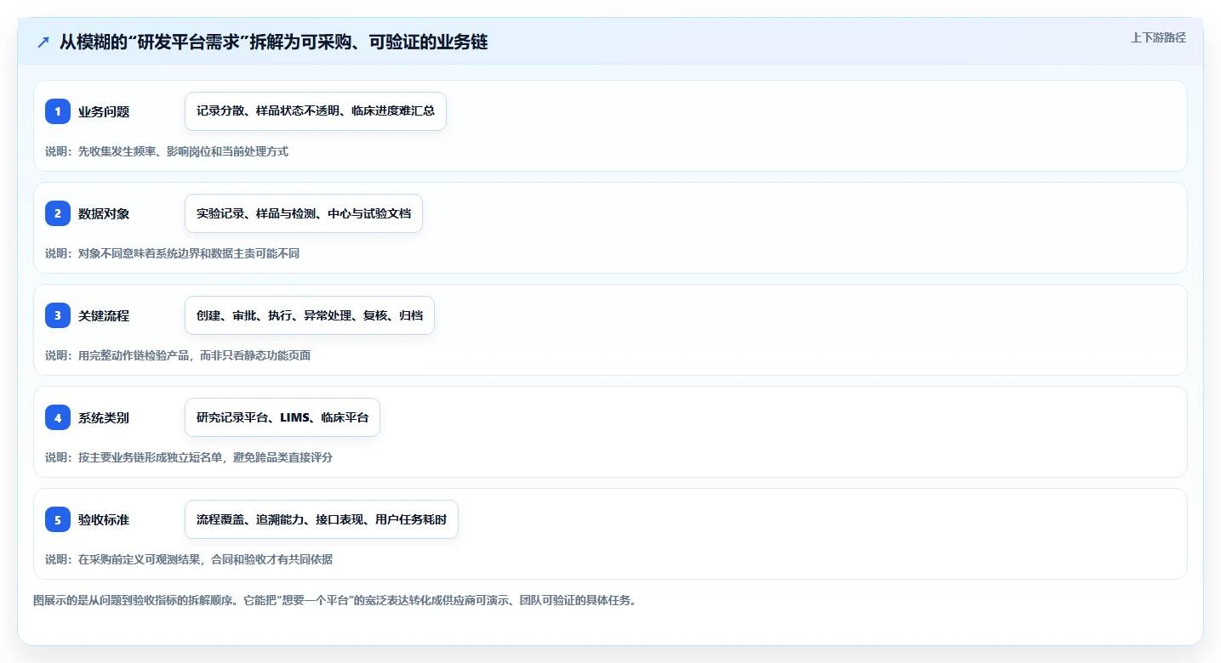Click the 上下游路径 label in the header
Viewport: 1221px width, 663px height.
(1158, 37)
